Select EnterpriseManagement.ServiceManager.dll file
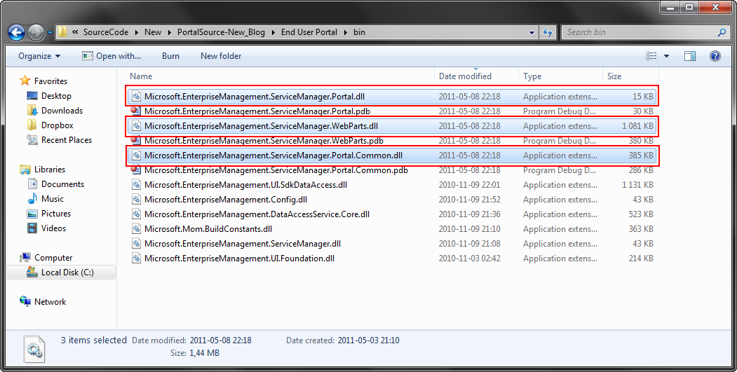The width and height of the screenshot is (737, 372). [392, 244]
